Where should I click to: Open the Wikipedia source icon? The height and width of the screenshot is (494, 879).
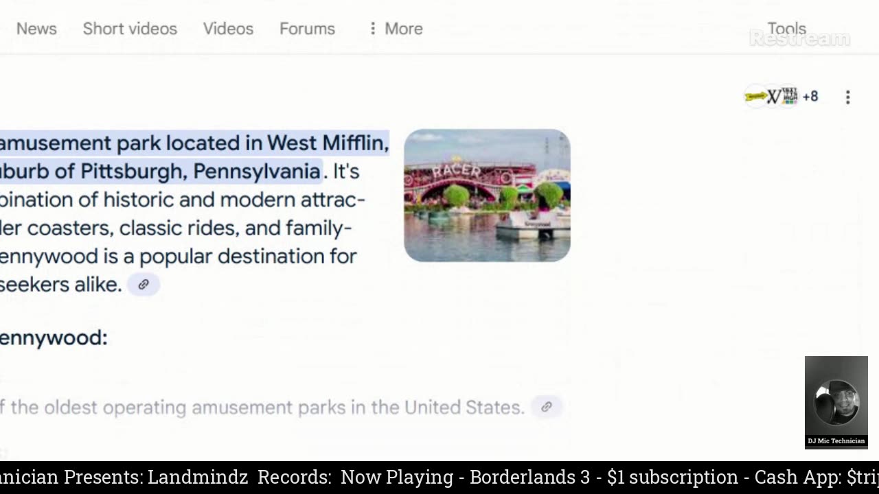tap(774, 97)
